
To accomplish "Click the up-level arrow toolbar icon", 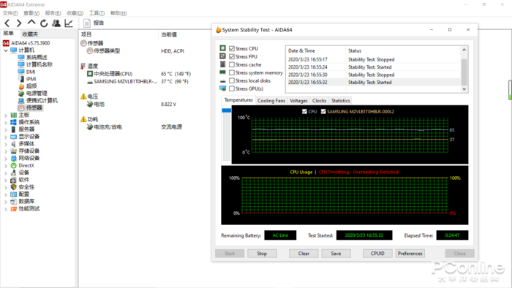I will pos(31,23).
